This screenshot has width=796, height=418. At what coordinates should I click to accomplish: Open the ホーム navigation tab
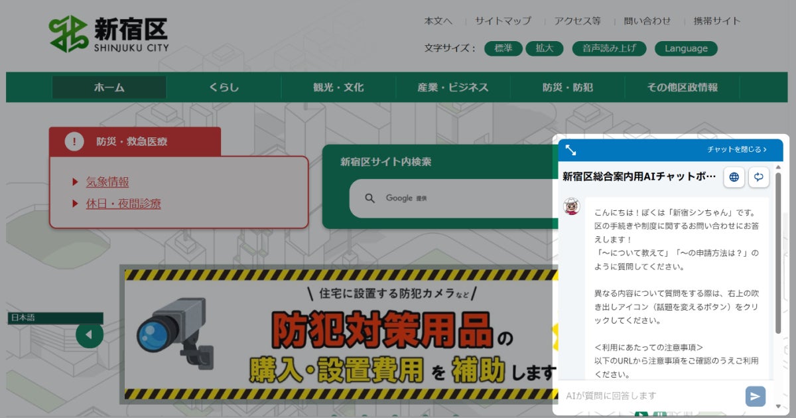click(x=109, y=88)
